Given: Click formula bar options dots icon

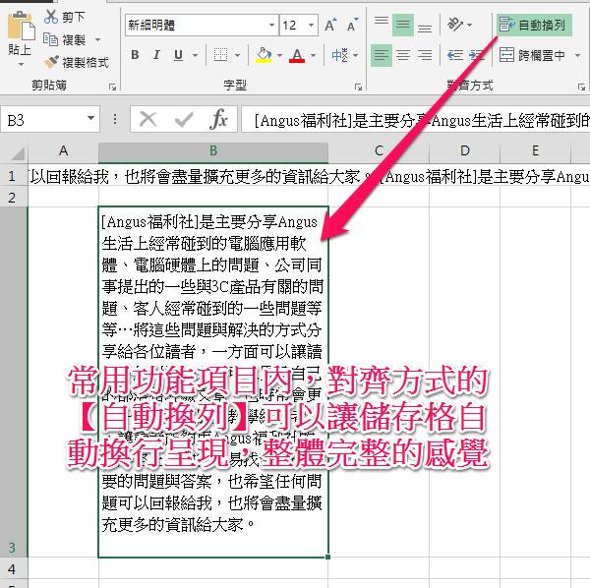Looking at the screenshot, I should coord(115,120).
